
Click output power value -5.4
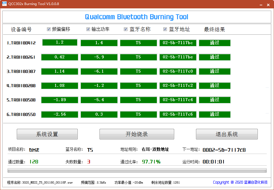pos(99,100)
